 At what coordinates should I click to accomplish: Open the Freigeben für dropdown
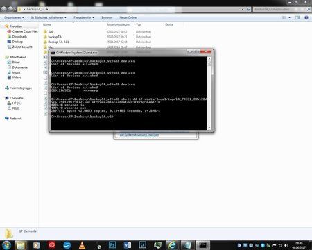(x=84, y=17)
